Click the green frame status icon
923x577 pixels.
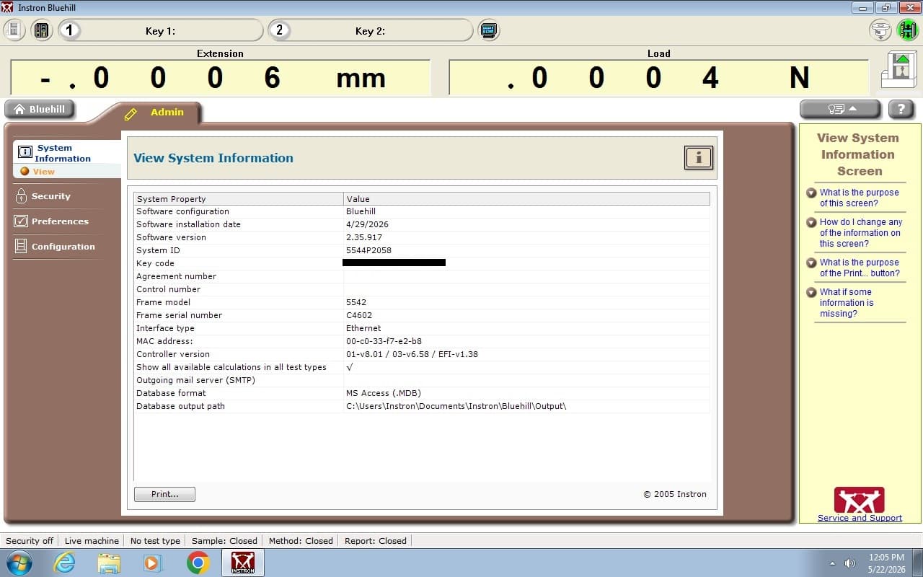click(907, 30)
